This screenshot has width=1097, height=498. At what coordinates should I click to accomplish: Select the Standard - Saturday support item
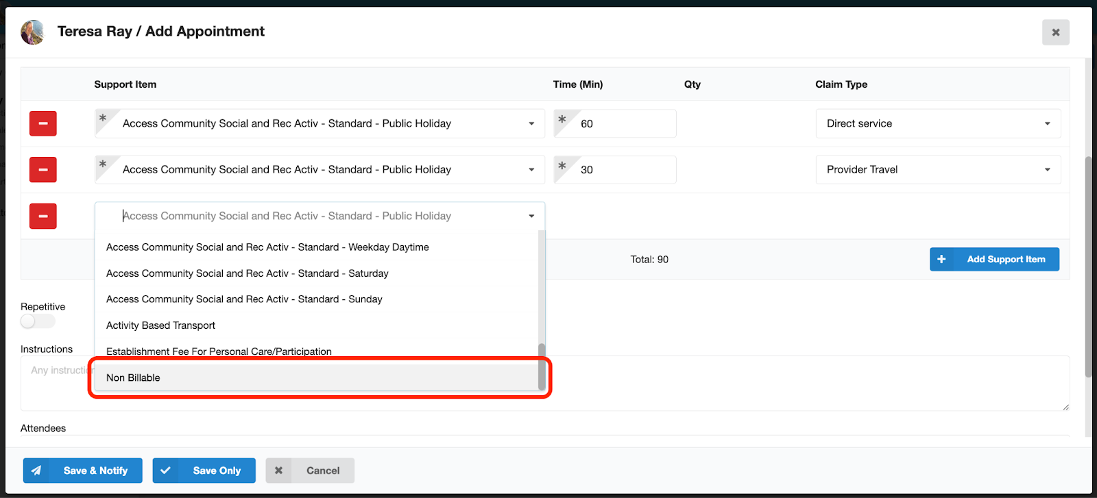click(x=248, y=273)
